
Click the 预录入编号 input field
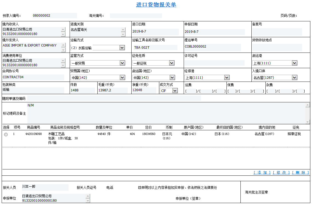click(x=54, y=16)
